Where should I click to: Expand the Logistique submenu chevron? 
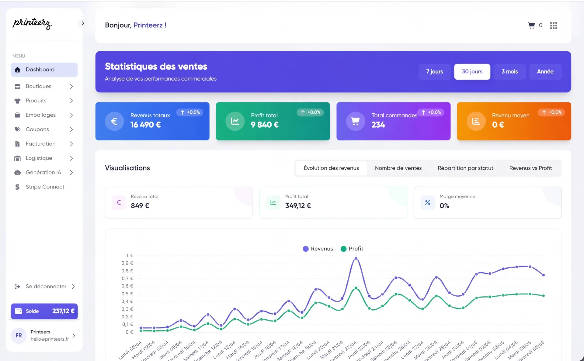(71, 158)
